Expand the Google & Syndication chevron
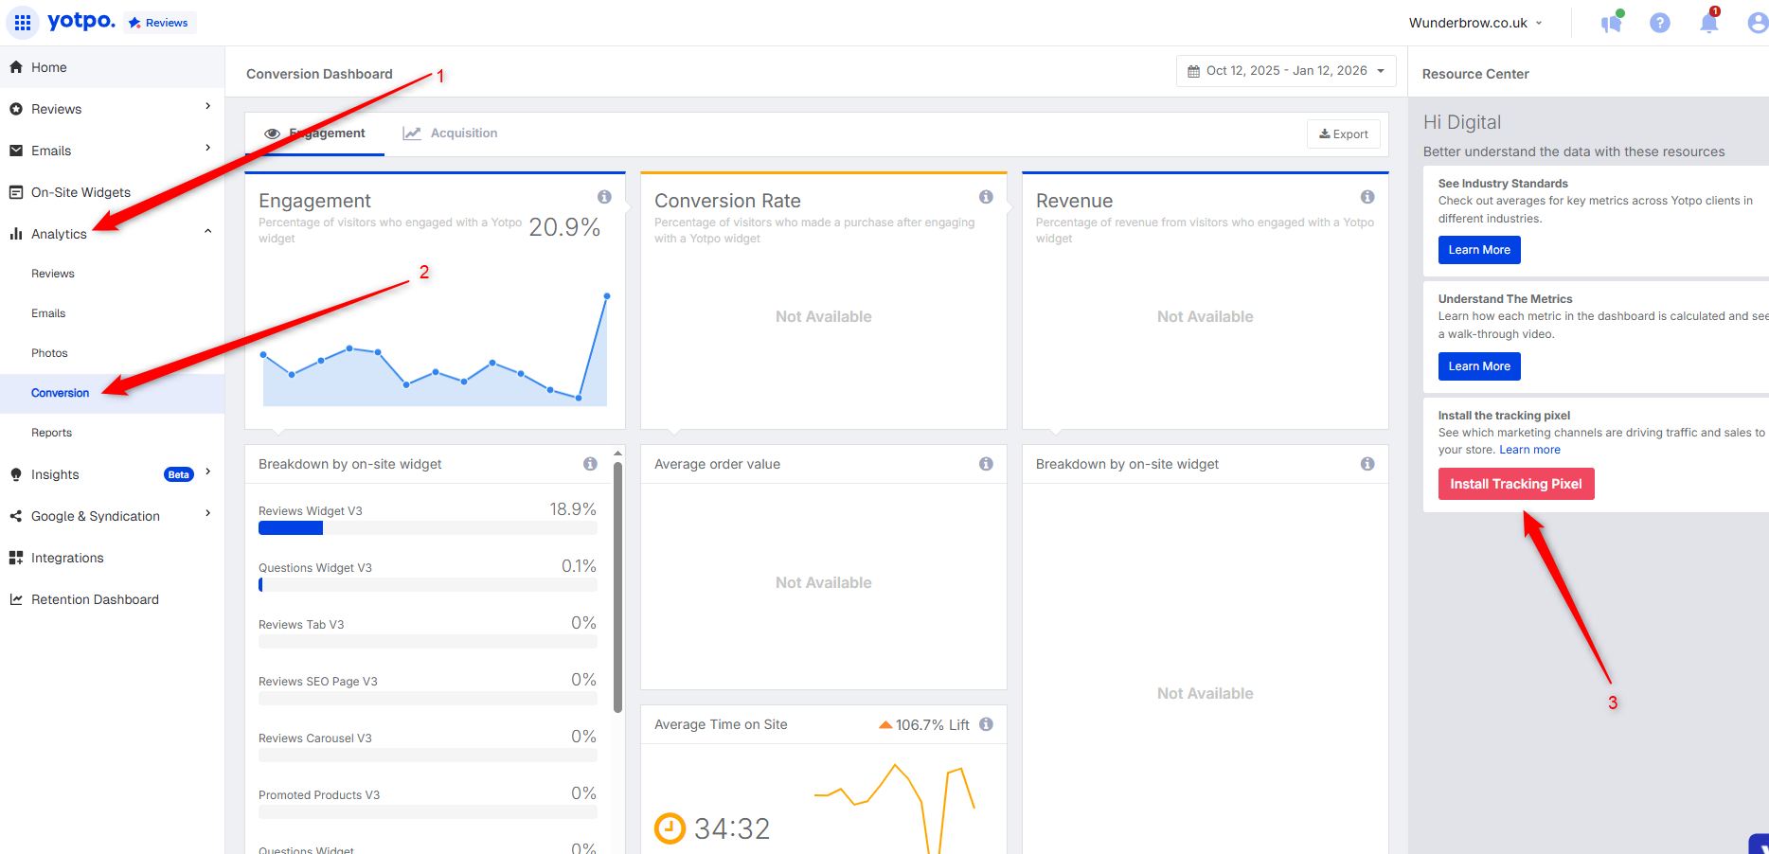Image resolution: width=1769 pixels, height=854 pixels. click(x=208, y=513)
